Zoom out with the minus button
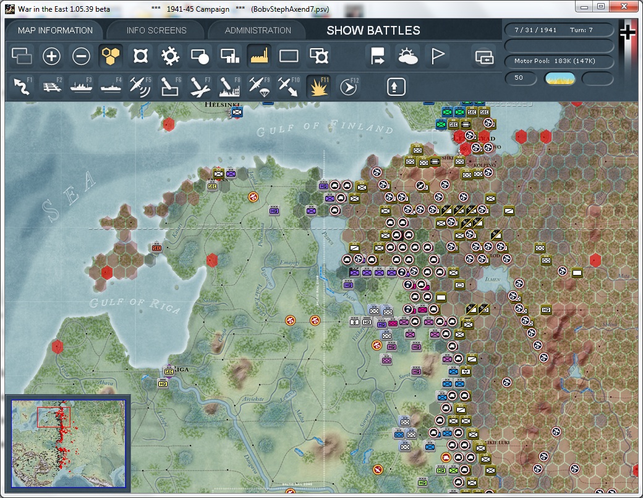Screen dimensions: 643x498 pos(81,56)
